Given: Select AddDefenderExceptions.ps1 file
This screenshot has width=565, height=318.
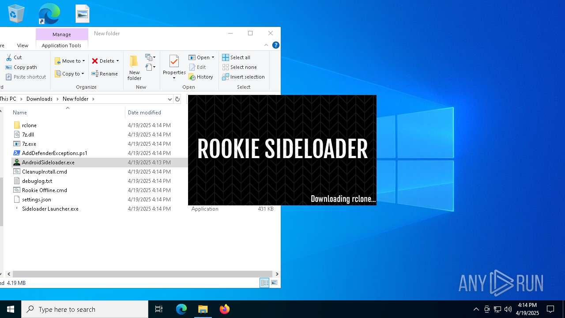Looking at the screenshot, I should pos(55,153).
